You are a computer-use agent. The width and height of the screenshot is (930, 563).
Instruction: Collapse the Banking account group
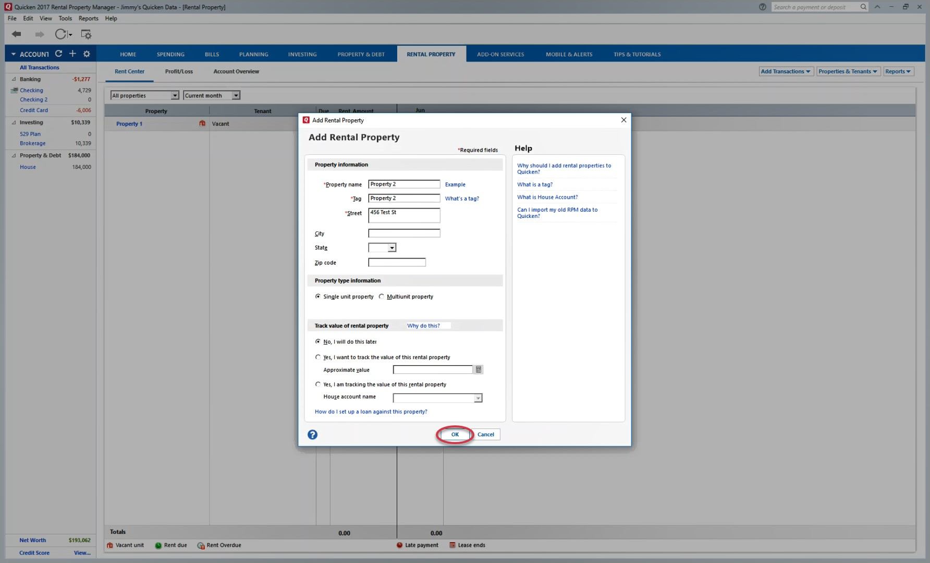(x=14, y=79)
